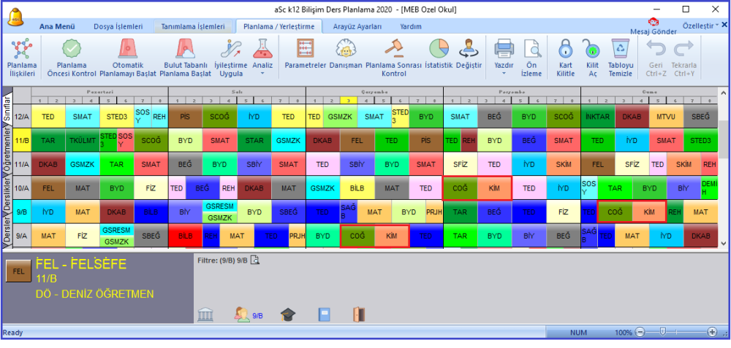Select İNKTAR card in 12/A row
This screenshot has width=731, height=348.
click(598, 116)
